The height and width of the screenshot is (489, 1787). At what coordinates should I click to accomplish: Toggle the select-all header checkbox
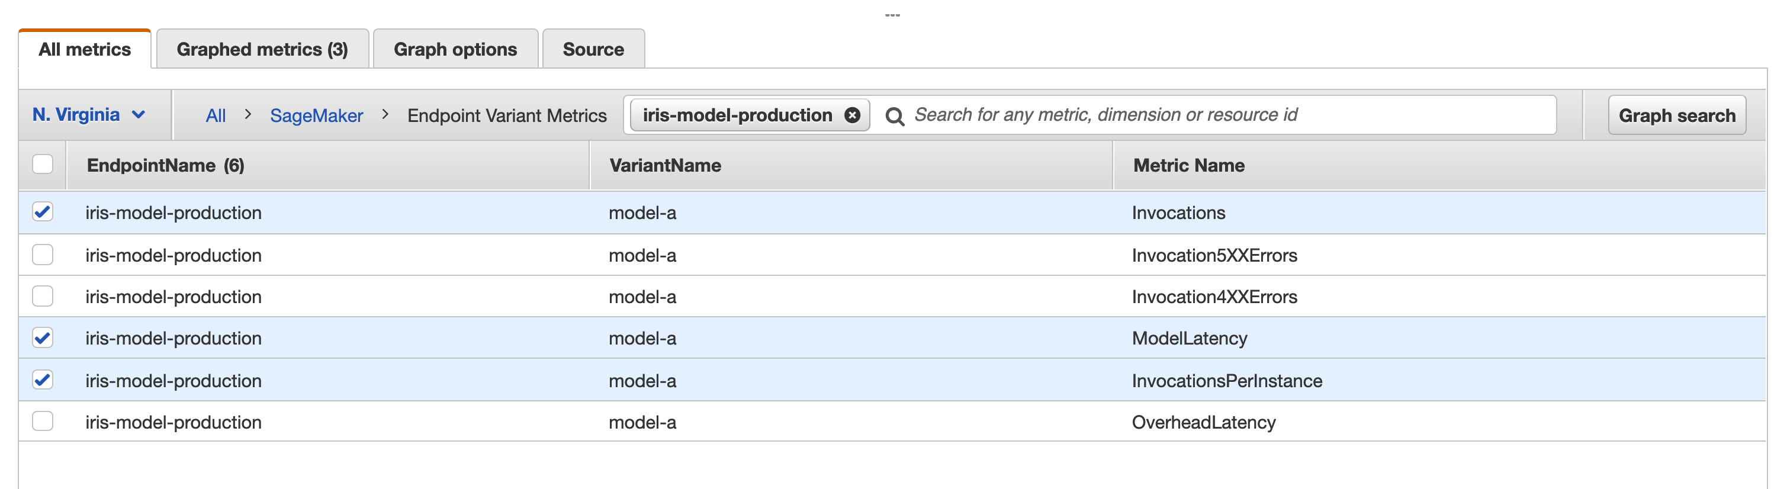(x=43, y=165)
